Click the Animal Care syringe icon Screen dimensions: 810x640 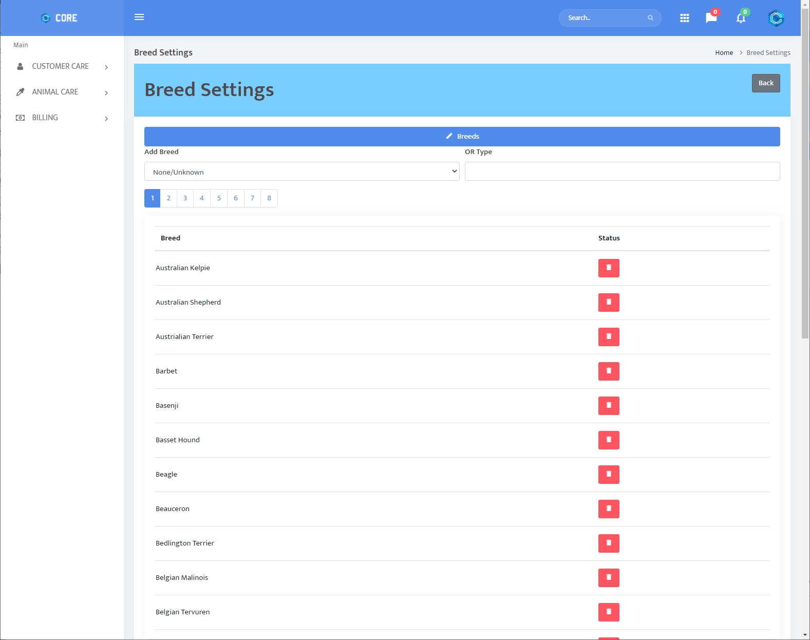[x=20, y=92]
